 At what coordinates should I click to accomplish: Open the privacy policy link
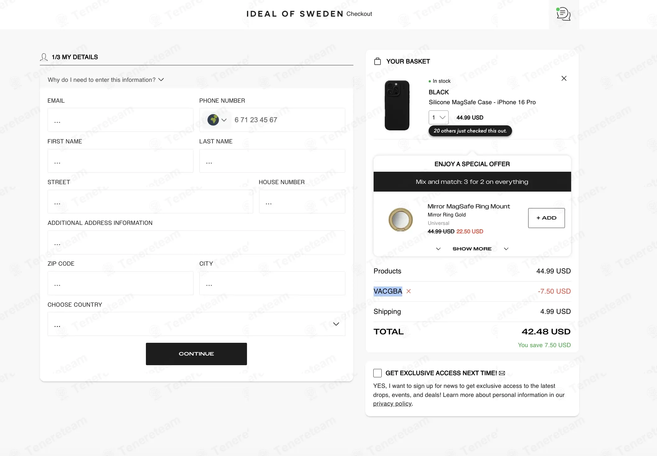coord(392,404)
